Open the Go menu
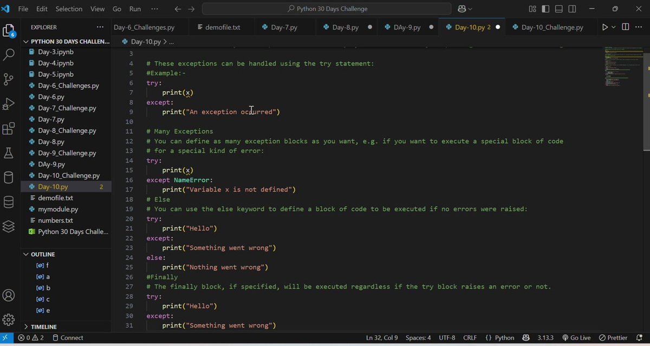 [117, 9]
